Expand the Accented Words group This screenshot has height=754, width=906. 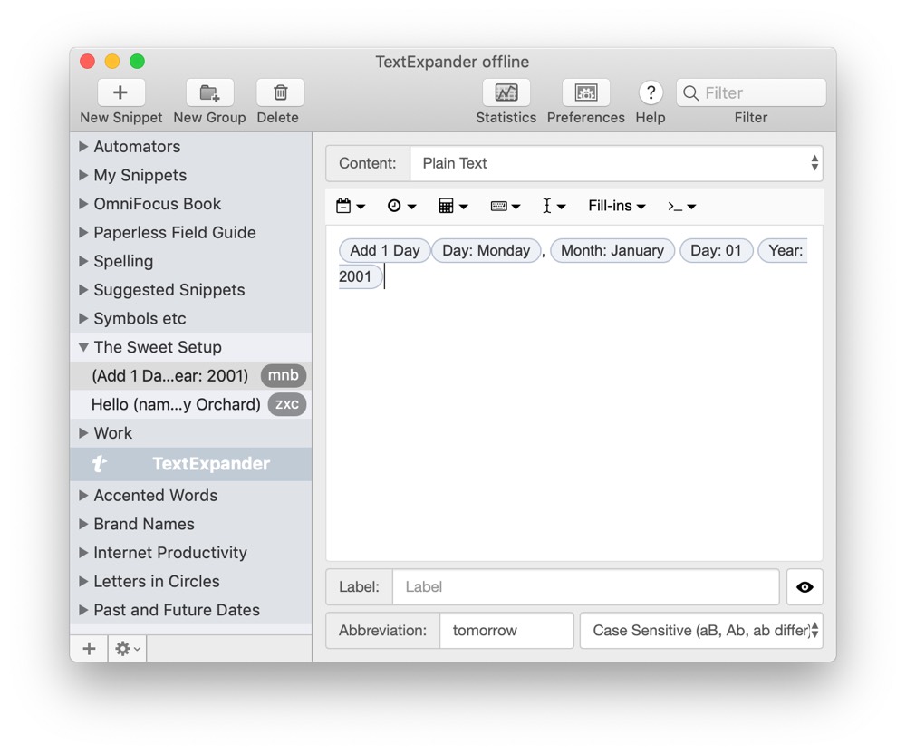pyautogui.click(x=83, y=495)
